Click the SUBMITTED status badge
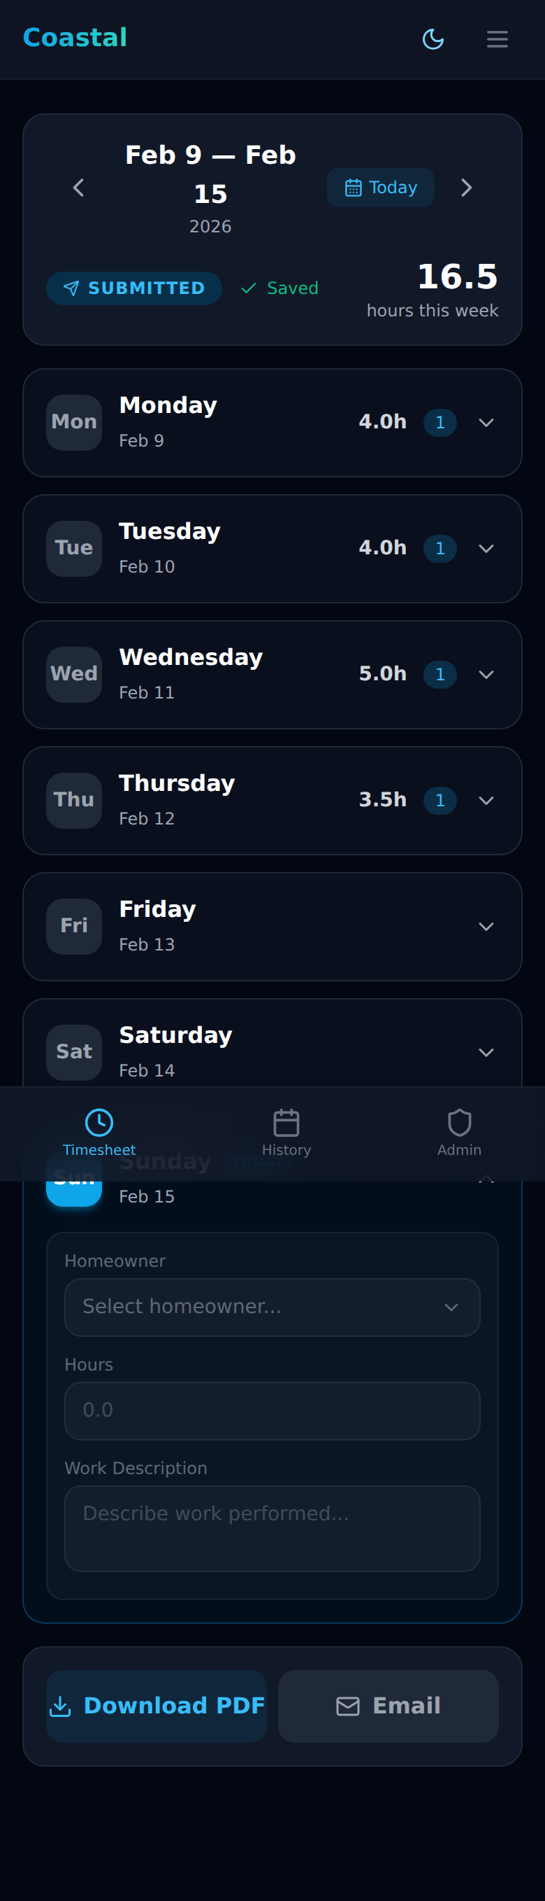 point(134,288)
